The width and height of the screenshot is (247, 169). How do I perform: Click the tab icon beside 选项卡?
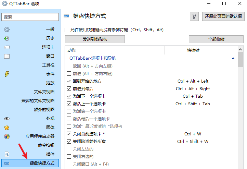(7, 47)
